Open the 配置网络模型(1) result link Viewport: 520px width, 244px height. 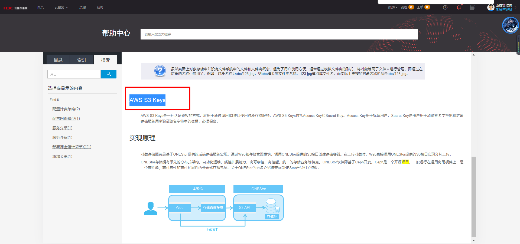pos(66,118)
